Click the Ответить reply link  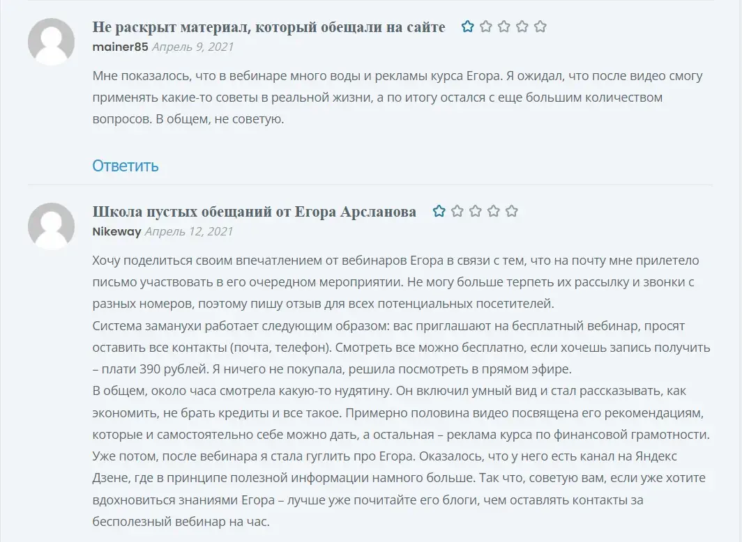pos(126,166)
